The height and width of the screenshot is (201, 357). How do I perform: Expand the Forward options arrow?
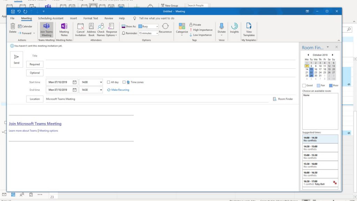(34, 33)
